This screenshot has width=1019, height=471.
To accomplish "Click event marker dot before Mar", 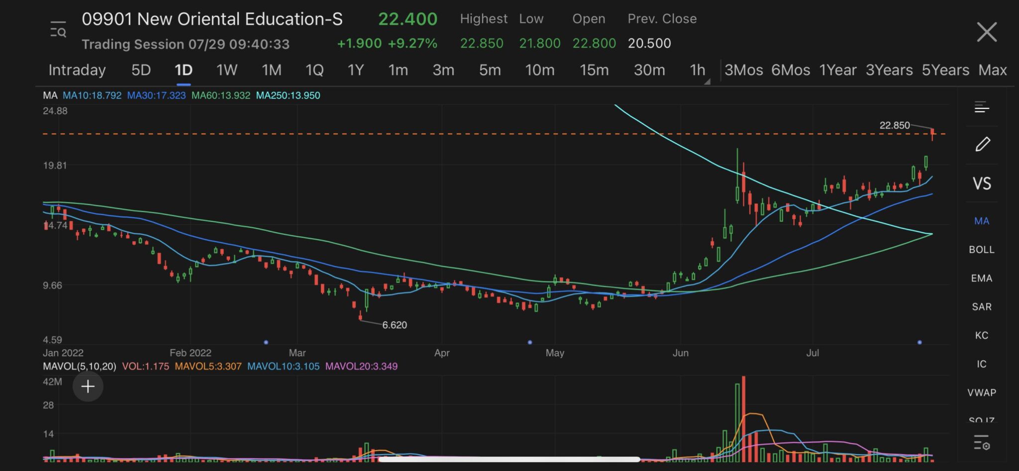I will pyautogui.click(x=266, y=342).
